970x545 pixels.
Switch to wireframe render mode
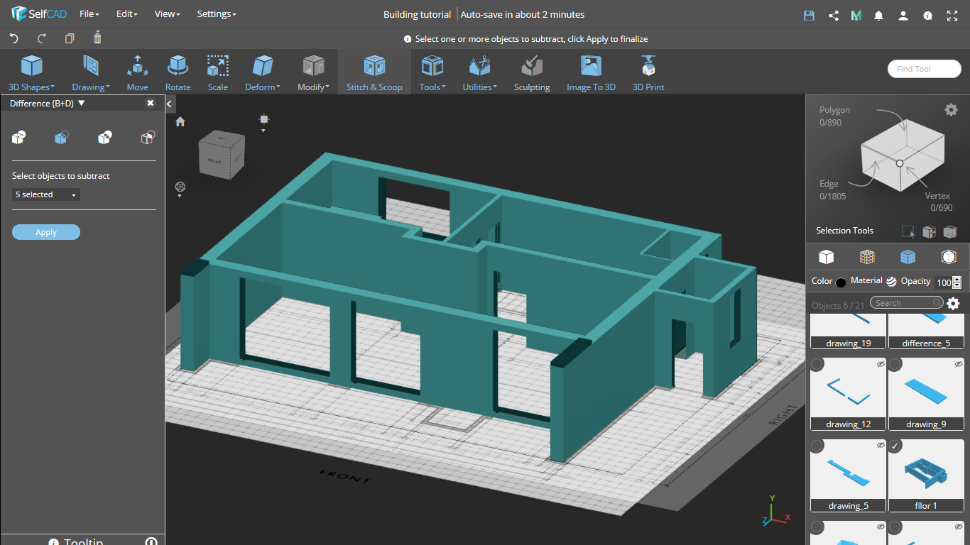(867, 256)
